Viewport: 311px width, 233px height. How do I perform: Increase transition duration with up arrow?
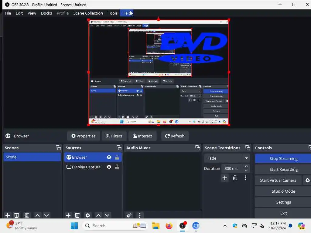pos(246,167)
